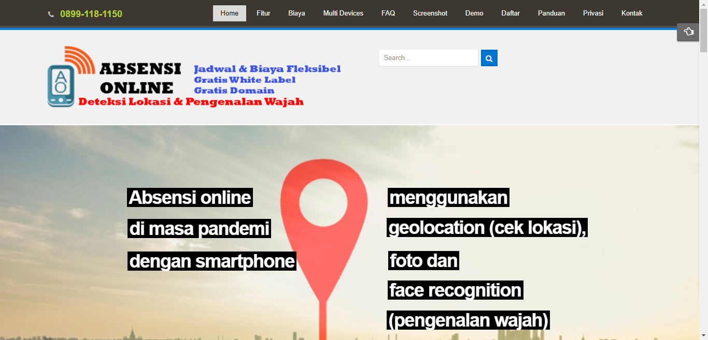Viewport: 708px width, 340px height.
Task: Open the Privasi page
Action: click(593, 13)
